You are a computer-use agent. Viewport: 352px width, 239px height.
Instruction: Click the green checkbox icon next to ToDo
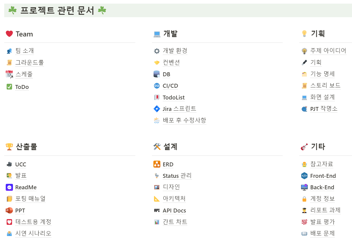(x=8, y=87)
